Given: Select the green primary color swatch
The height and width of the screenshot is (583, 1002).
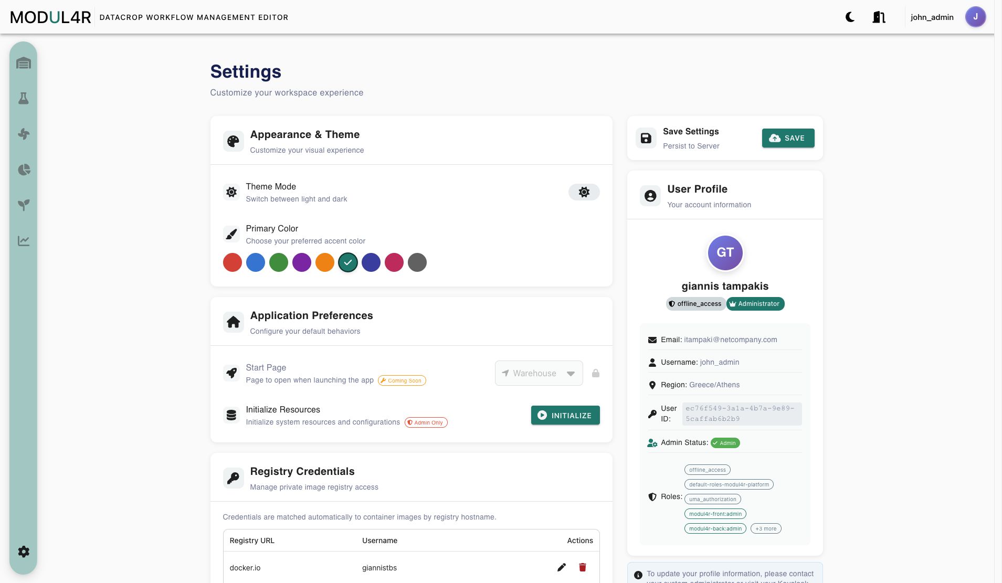Looking at the screenshot, I should point(279,262).
